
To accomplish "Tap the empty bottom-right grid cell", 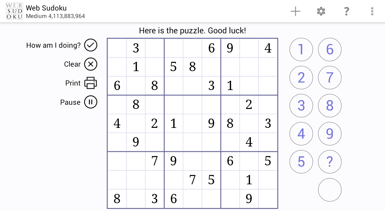I will point(268,199).
